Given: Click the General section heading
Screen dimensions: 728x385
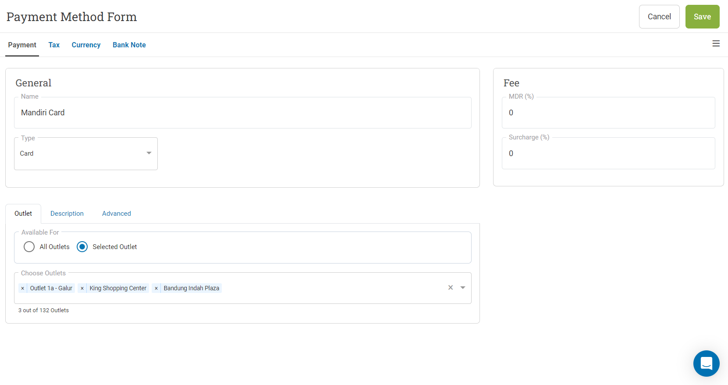Looking at the screenshot, I should (x=33, y=83).
